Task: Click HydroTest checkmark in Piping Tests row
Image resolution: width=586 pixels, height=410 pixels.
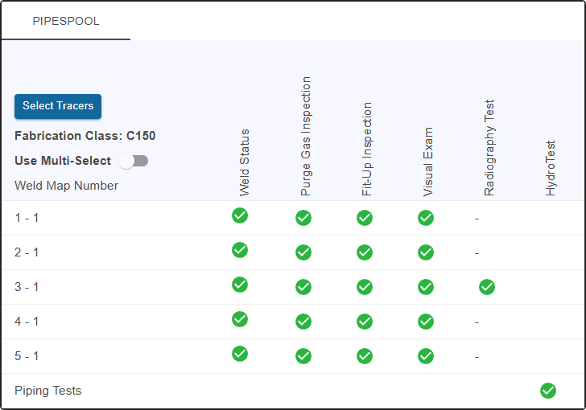Action: pos(548,391)
